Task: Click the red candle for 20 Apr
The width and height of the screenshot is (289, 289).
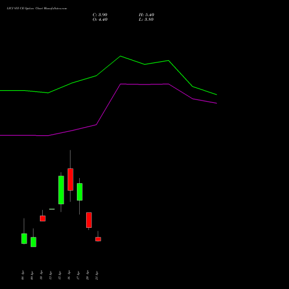Action: tap(89, 220)
